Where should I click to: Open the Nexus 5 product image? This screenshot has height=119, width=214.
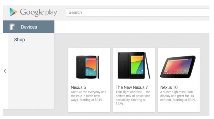click(88, 67)
